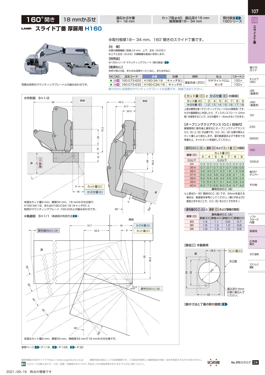265x375 pixels.
Task: Open the 後付けダンパー sidebar tab
Action: click(254, 173)
